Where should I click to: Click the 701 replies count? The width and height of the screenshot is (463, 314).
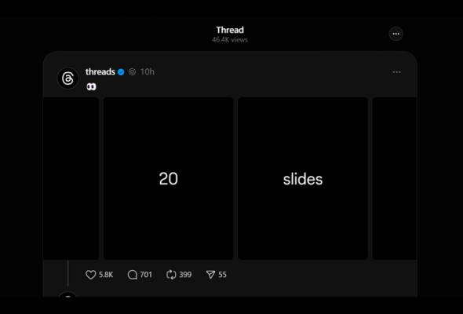click(x=146, y=275)
